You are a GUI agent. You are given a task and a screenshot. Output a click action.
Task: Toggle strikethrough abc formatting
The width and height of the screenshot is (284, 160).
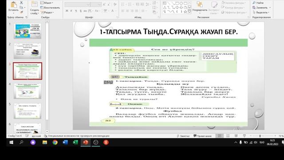coord(85,11)
